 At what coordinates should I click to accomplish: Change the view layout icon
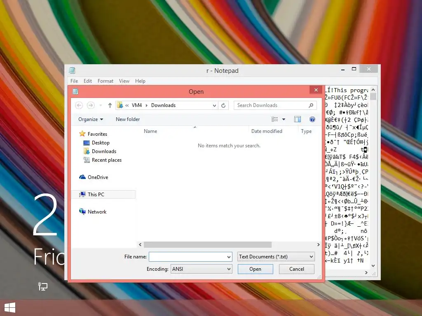click(x=274, y=119)
